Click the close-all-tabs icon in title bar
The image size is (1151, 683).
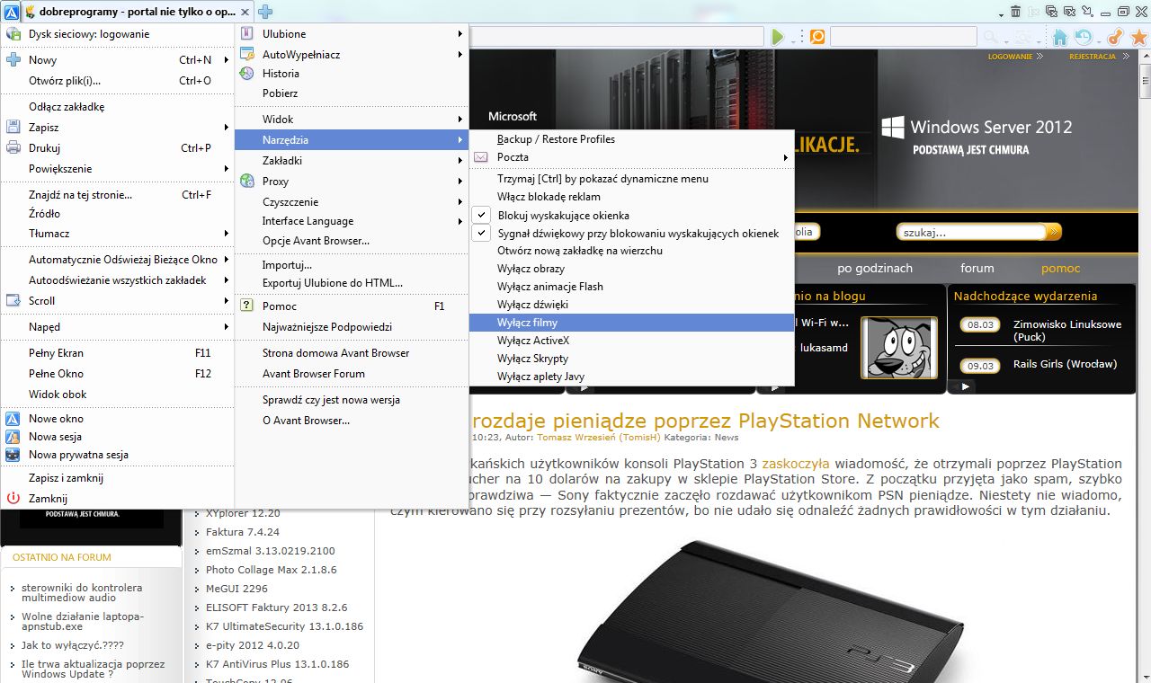tap(1050, 12)
